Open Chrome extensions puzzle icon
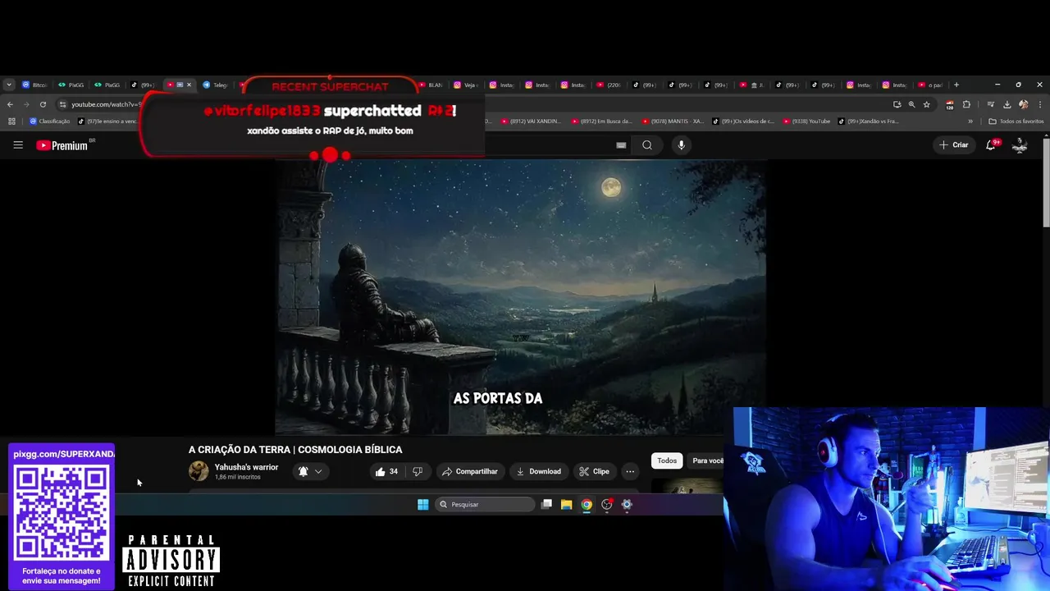Viewport: 1050px width, 591px height. tap(966, 104)
